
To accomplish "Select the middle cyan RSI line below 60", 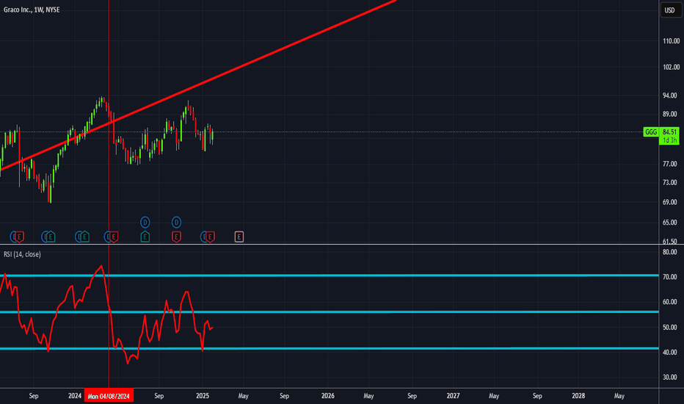I will (330, 312).
